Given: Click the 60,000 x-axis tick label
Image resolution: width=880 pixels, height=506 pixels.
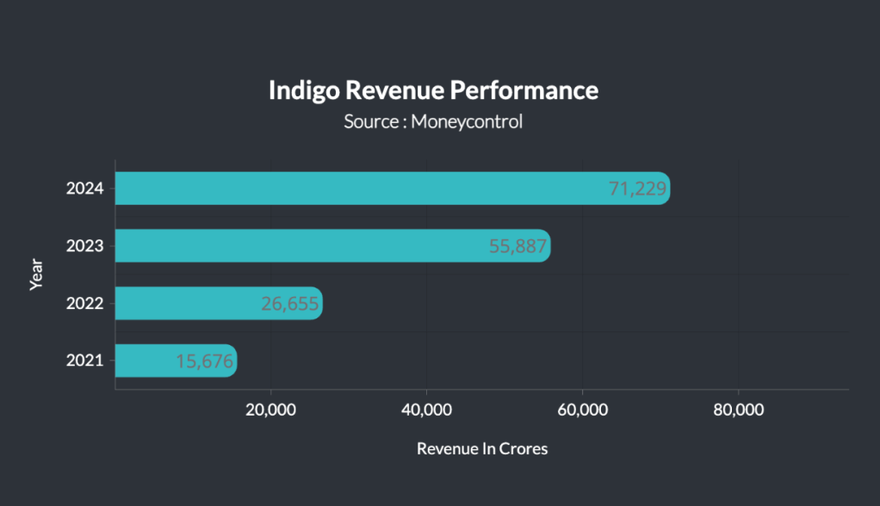Looking at the screenshot, I should 582,410.
